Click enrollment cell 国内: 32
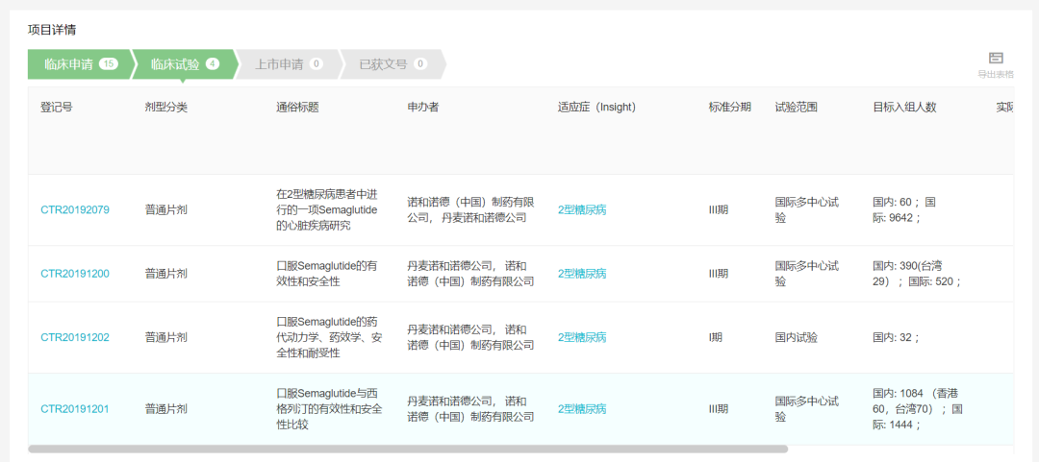Viewport: 1039px width, 462px height. (x=896, y=337)
